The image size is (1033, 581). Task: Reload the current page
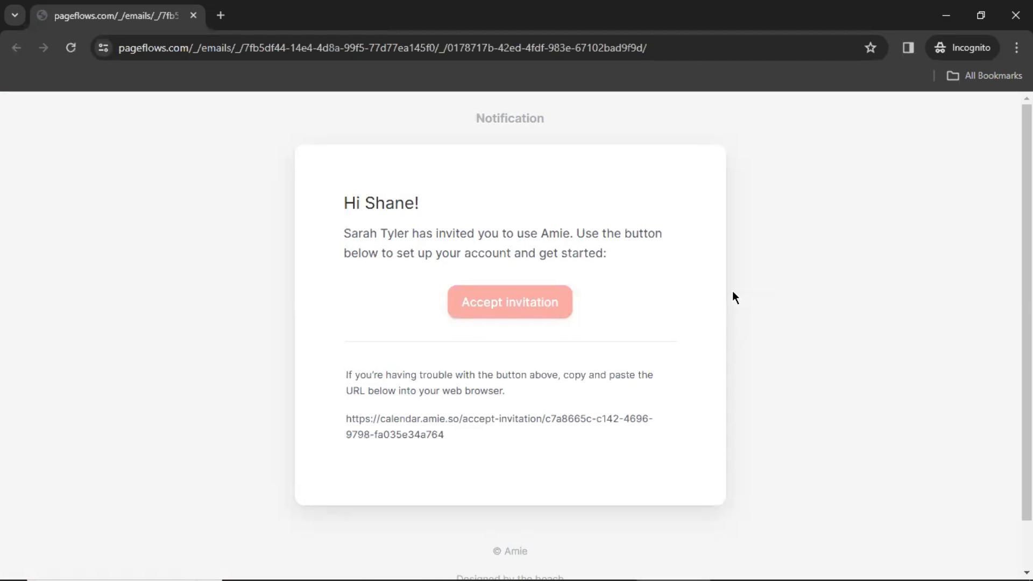tap(70, 48)
